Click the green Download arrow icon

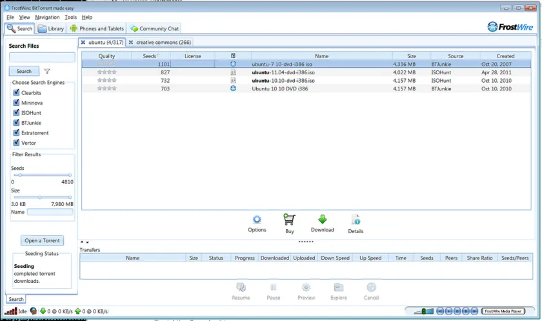322,220
